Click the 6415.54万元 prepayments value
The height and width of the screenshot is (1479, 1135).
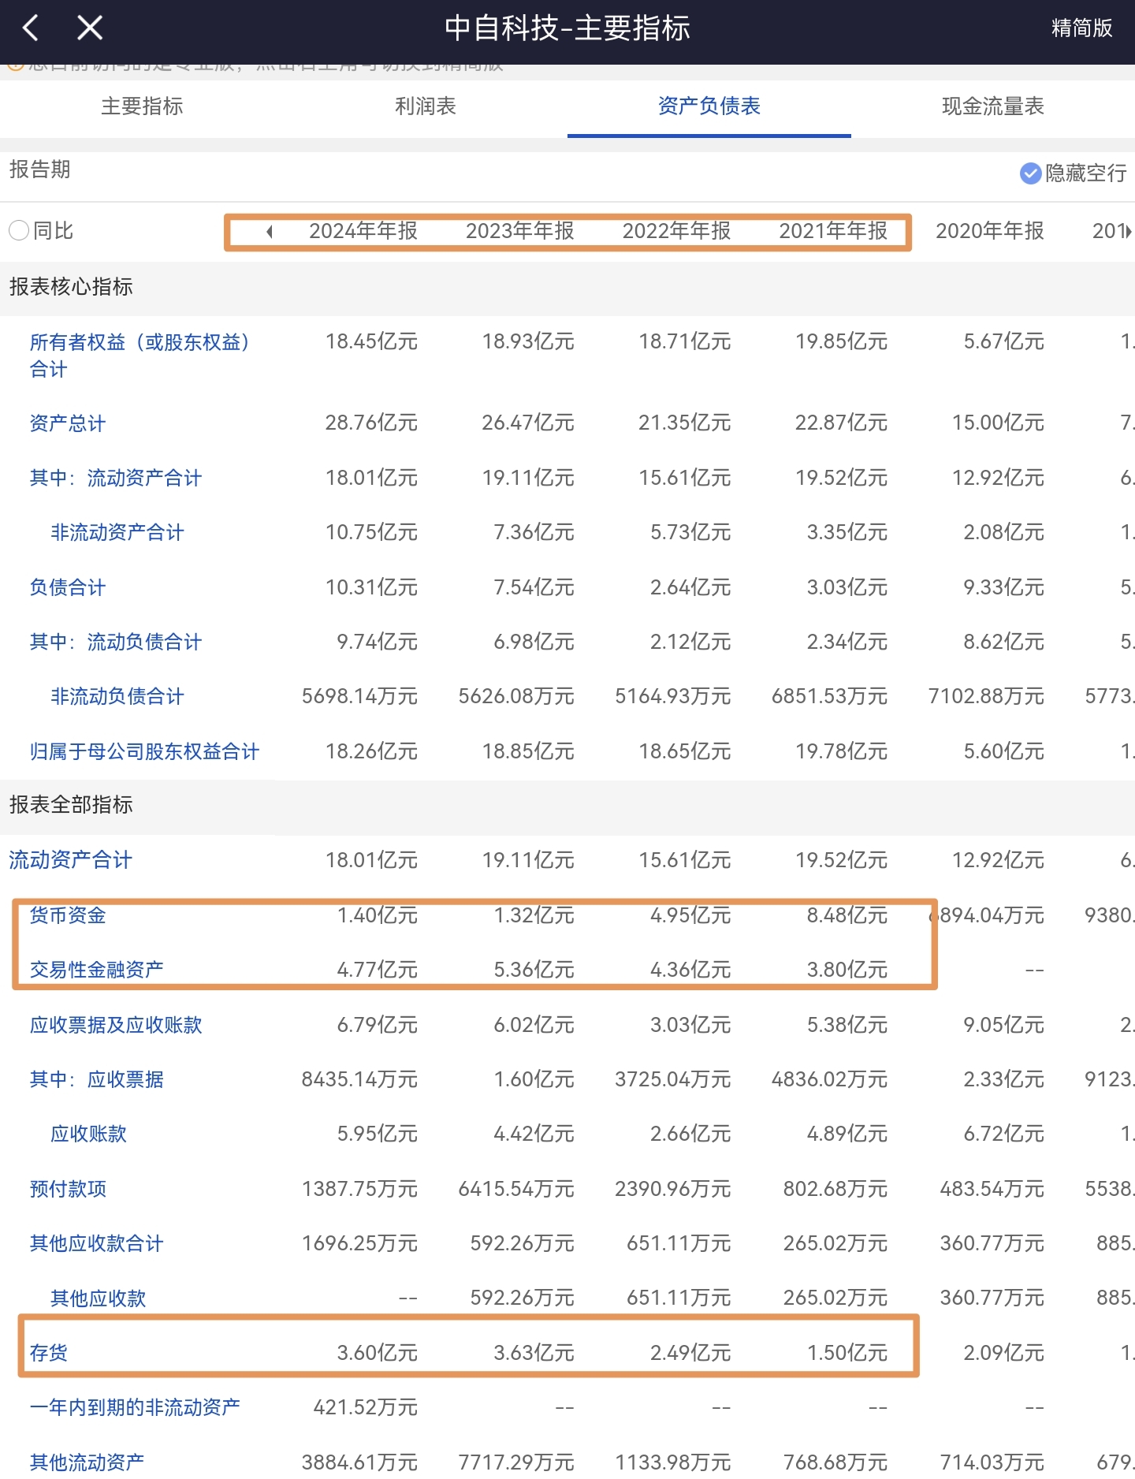[516, 1189]
